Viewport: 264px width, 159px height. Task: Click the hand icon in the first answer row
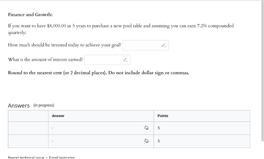146,128
